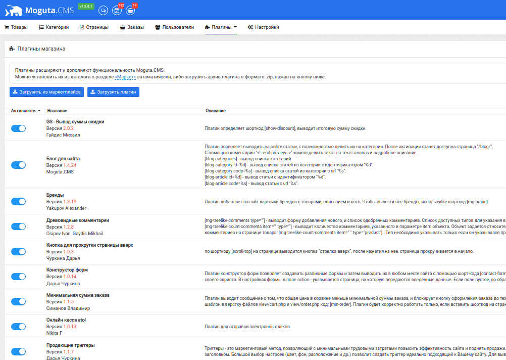Click the cart icon next to Товары
This screenshot has height=360, width=506.
(x=7, y=27)
